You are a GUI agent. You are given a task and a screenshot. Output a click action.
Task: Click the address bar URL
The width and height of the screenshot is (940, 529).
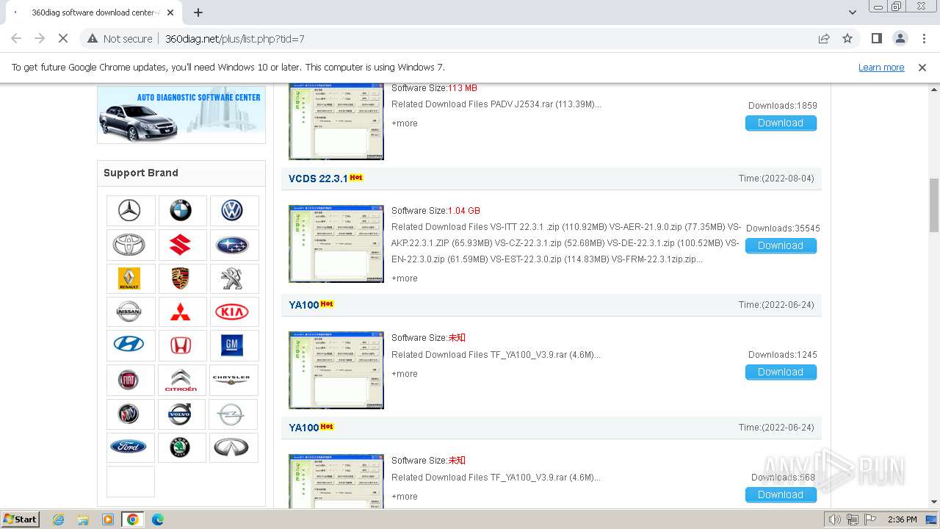235,38
